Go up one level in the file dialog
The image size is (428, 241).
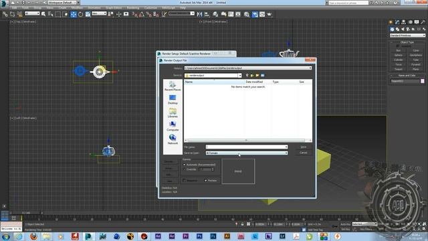click(252, 76)
